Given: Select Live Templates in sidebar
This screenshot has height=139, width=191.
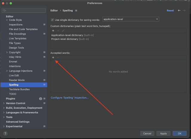Looking at the screenshot, I should pos(18,39).
